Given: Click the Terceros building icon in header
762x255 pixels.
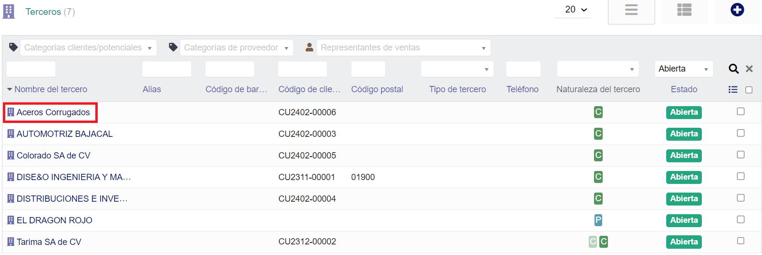Looking at the screenshot, I should coord(9,12).
